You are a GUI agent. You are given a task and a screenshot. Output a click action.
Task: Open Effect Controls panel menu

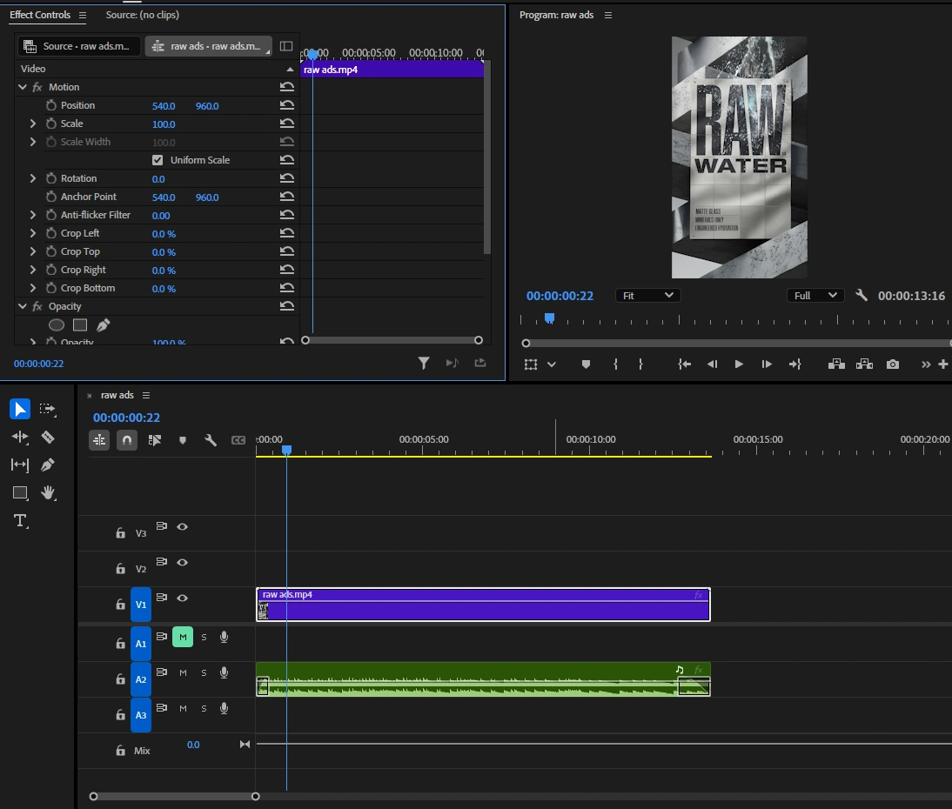click(83, 15)
